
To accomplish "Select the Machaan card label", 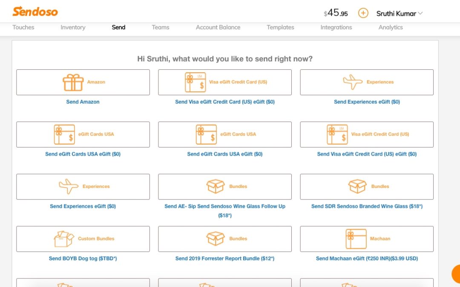I will point(380,239).
